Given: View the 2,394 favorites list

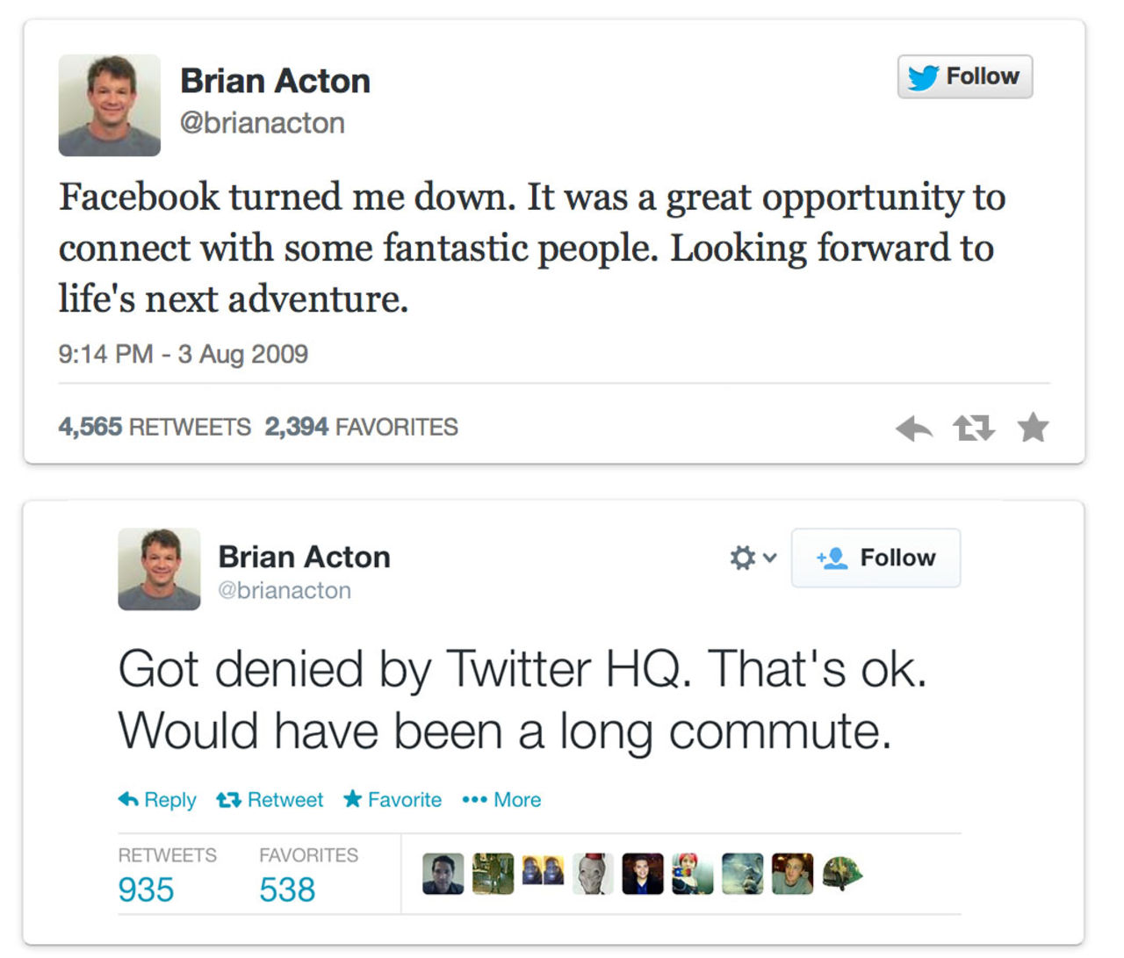Looking at the screenshot, I should tap(361, 428).
